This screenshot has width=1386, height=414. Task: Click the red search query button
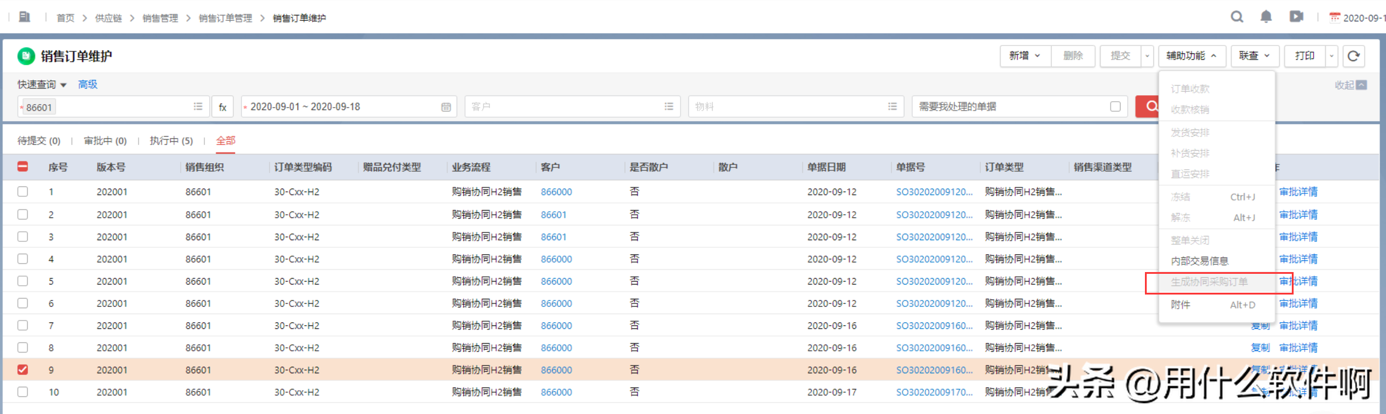1148,106
